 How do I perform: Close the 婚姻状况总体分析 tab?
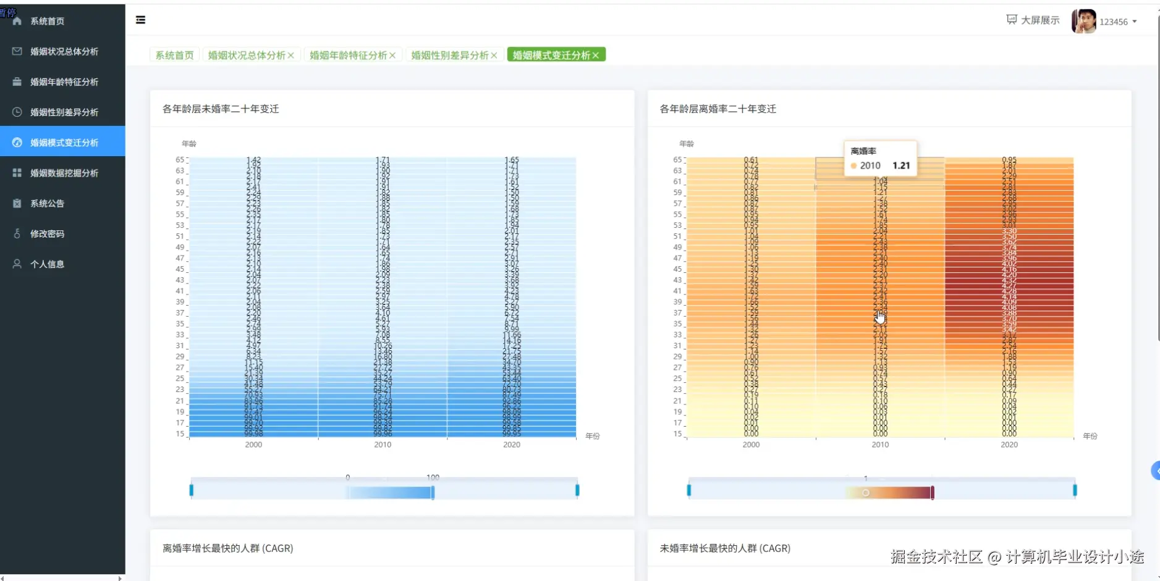pos(291,56)
